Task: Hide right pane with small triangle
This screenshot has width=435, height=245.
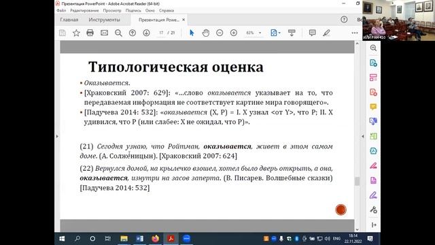Action: (x=363, y=136)
